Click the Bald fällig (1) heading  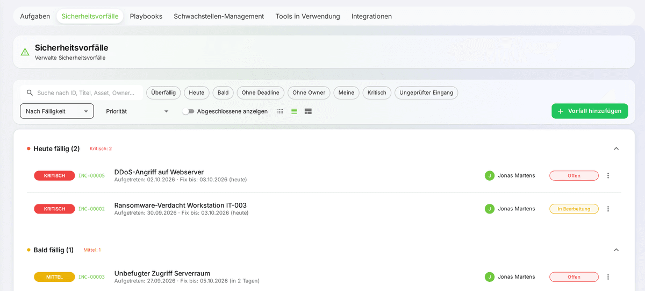pyautogui.click(x=53, y=250)
